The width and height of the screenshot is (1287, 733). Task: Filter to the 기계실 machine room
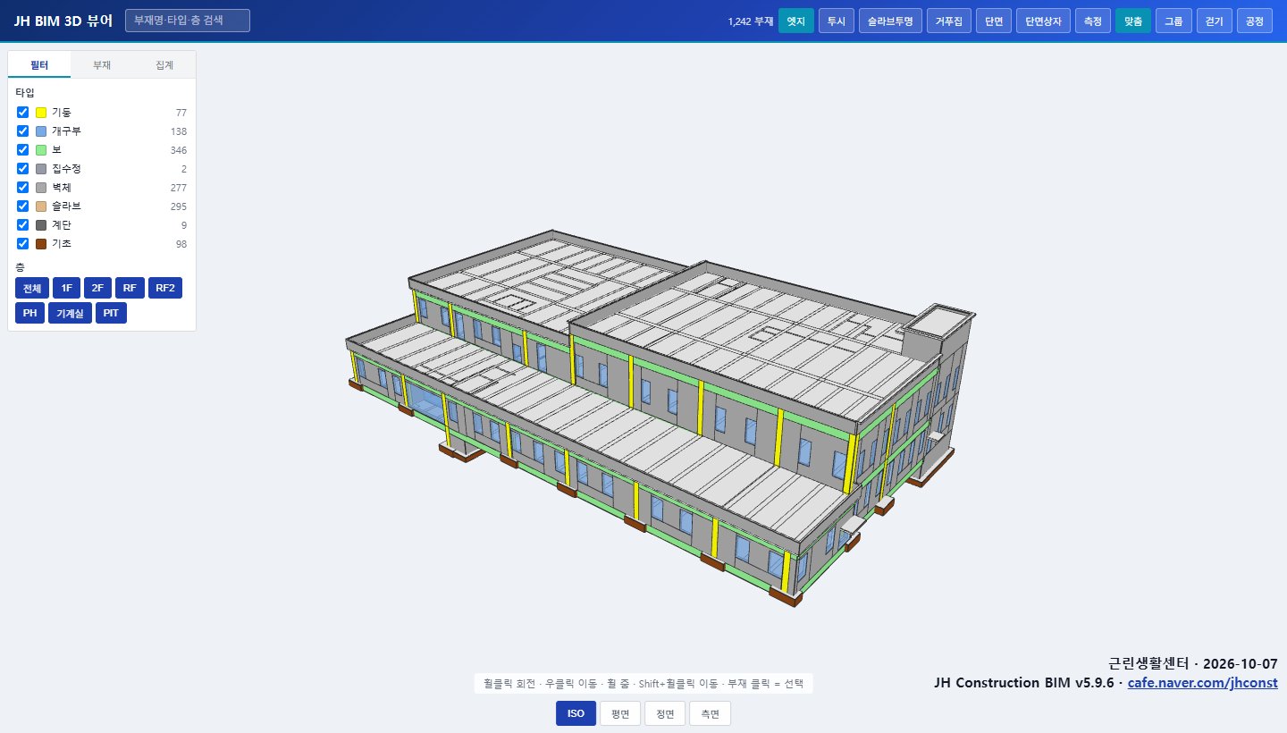pyautogui.click(x=70, y=314)
